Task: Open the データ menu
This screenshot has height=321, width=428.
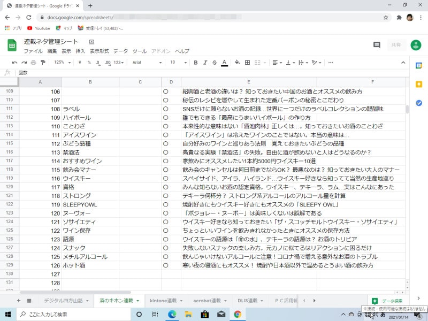Action: tap(120, 51)
